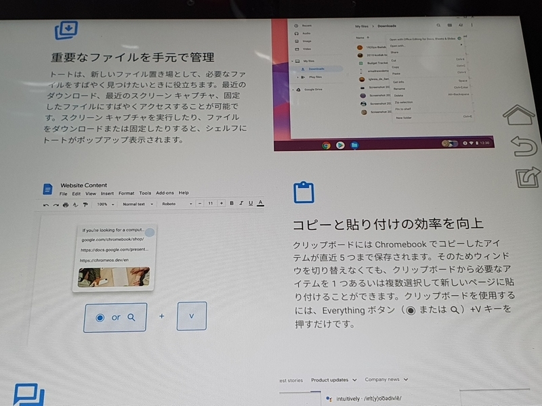This screenshot has height=406, width=542.
Task: Decrease font size with the minus button
Action: 200,204
